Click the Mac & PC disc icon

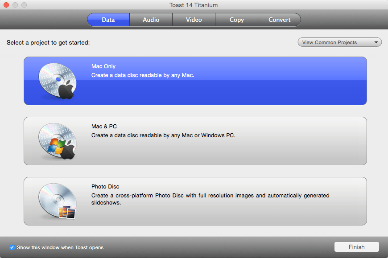pyautogui.click(x=58, y=141)
